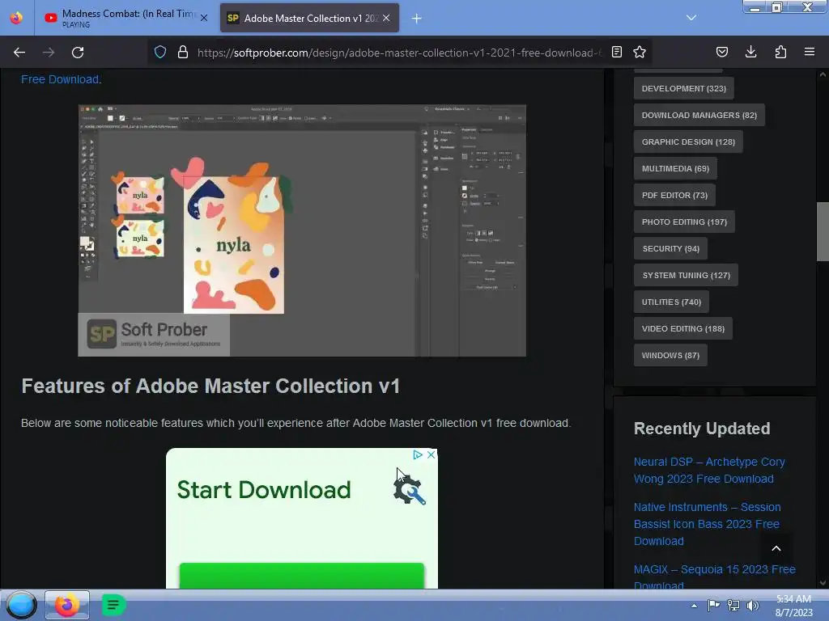Viewport: 829px width, 621px height.
Task: Click the volume speaker tray icon
Action: click(752, 605)
